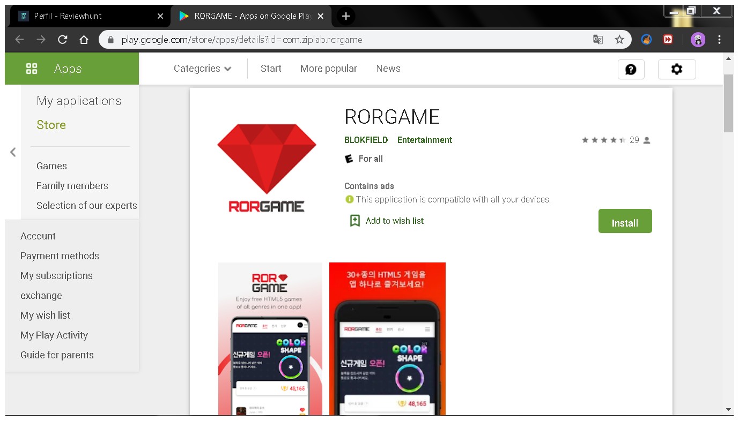Toggle the bookmark star in the address bar

619,39
